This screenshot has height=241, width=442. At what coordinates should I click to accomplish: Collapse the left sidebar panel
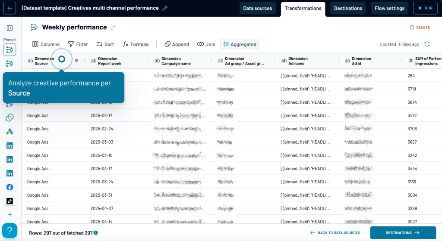9,28
